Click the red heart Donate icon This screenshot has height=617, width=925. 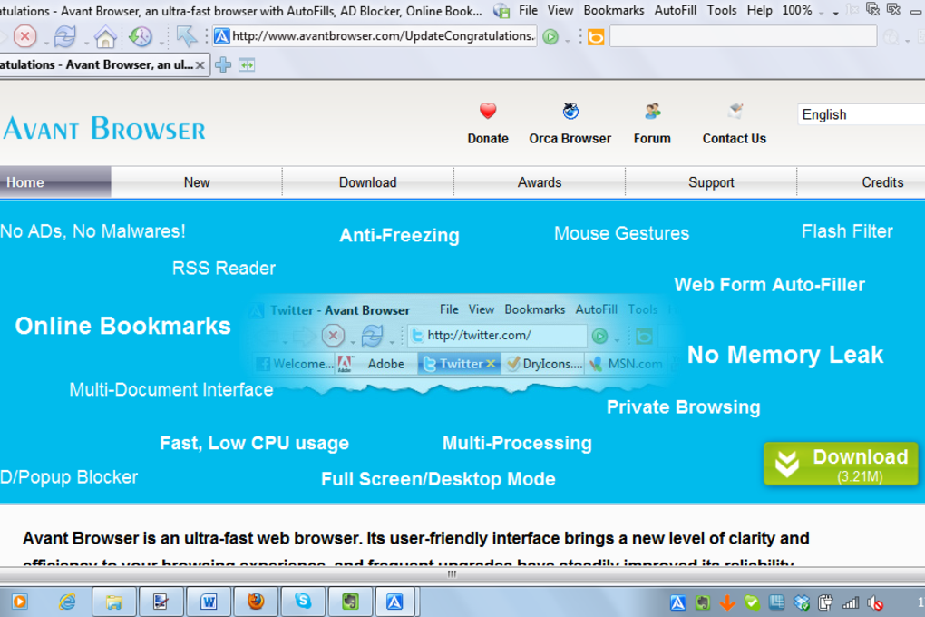click(x=488, y=111)
